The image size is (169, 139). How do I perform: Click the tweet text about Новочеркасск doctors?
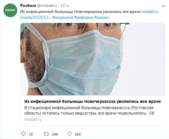80,11
